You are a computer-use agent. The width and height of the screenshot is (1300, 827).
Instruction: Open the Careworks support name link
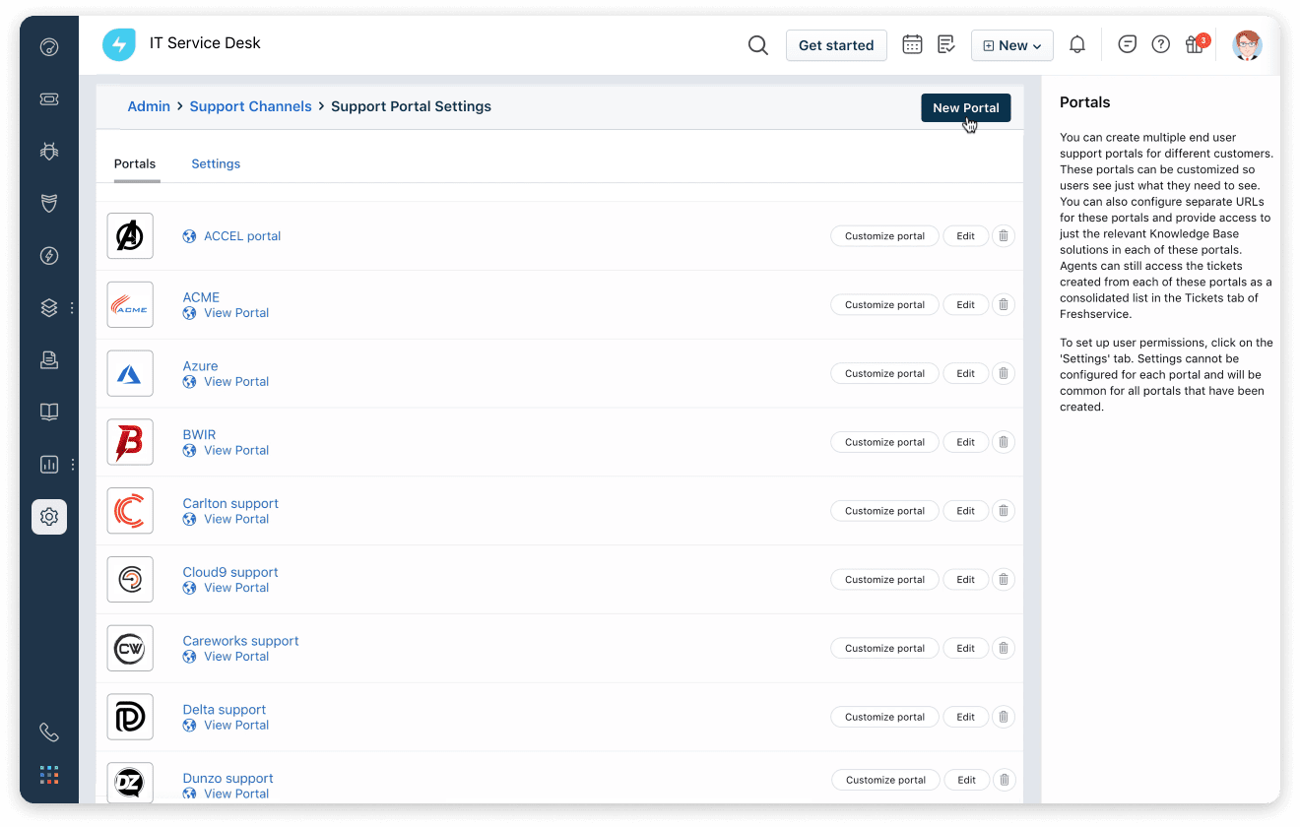[240, 641]
